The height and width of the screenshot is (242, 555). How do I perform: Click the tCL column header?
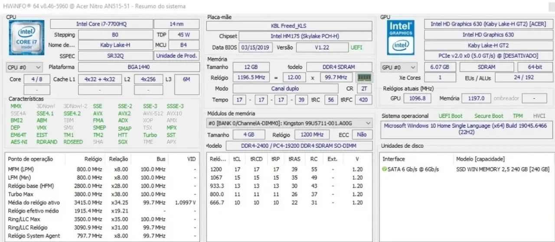tap(237, 159)
